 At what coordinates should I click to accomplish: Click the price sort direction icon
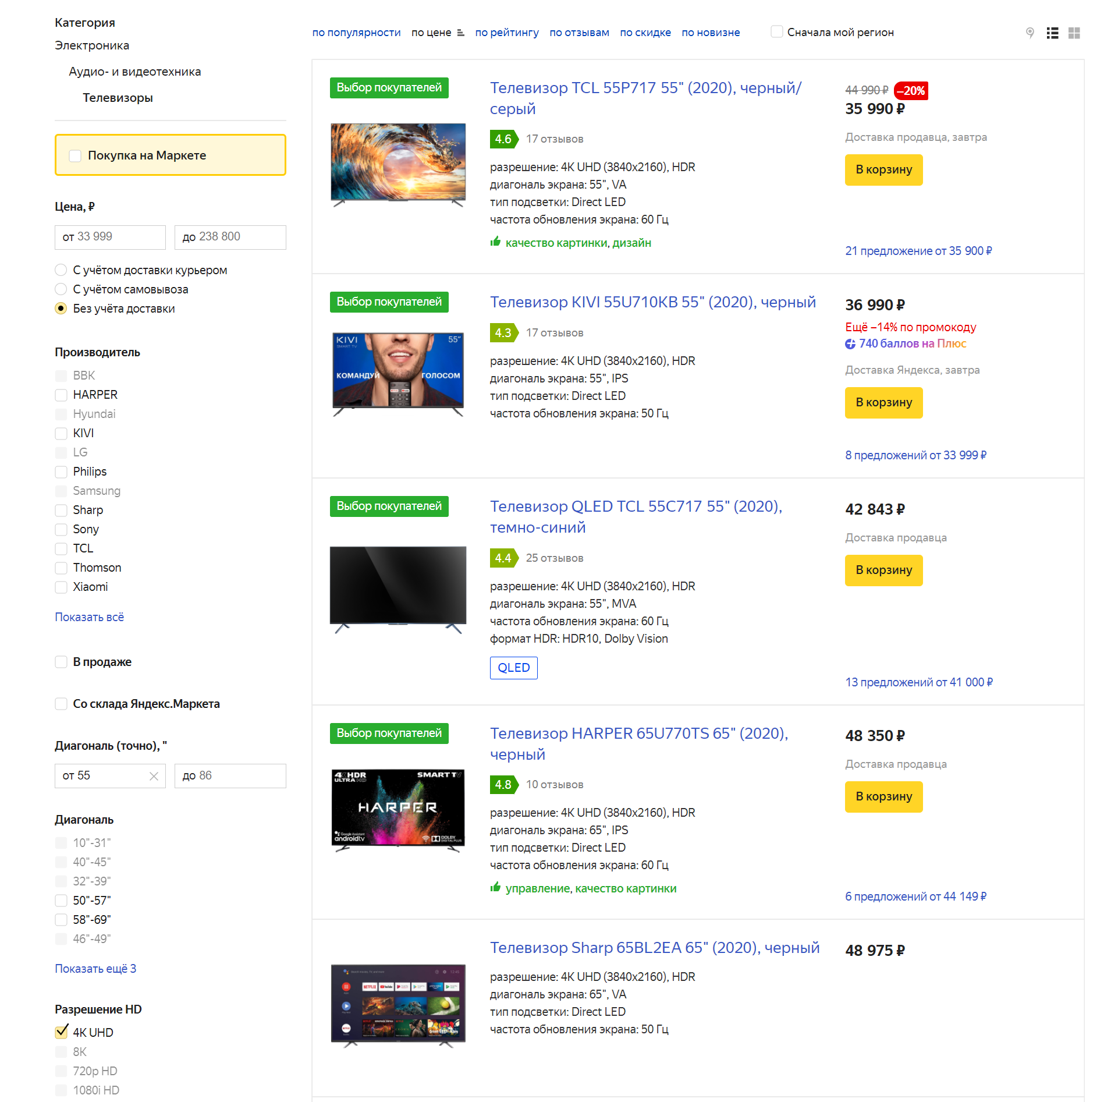coord(460,33)
